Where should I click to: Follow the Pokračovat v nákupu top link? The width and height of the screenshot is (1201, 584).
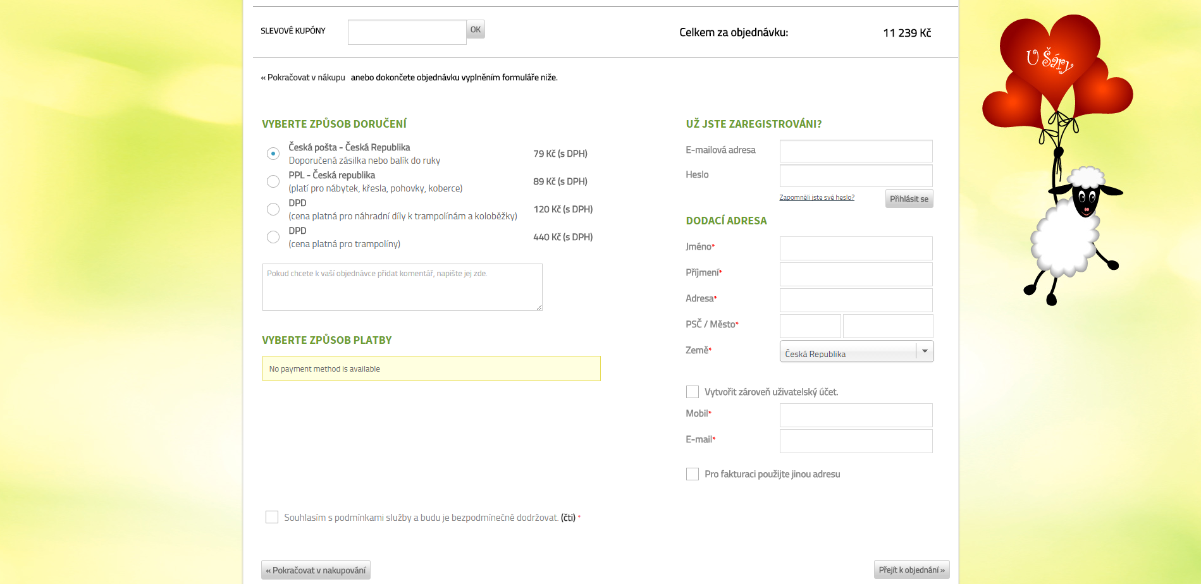click(303, 78)
